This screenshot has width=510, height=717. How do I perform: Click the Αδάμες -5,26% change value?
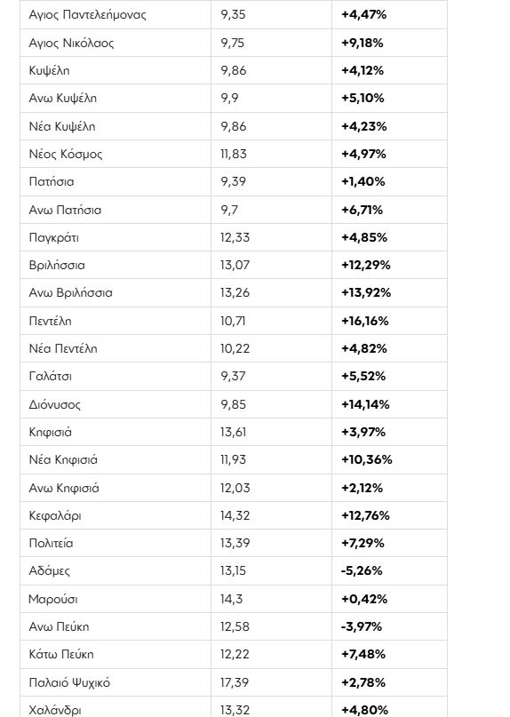tap(362, 570)
